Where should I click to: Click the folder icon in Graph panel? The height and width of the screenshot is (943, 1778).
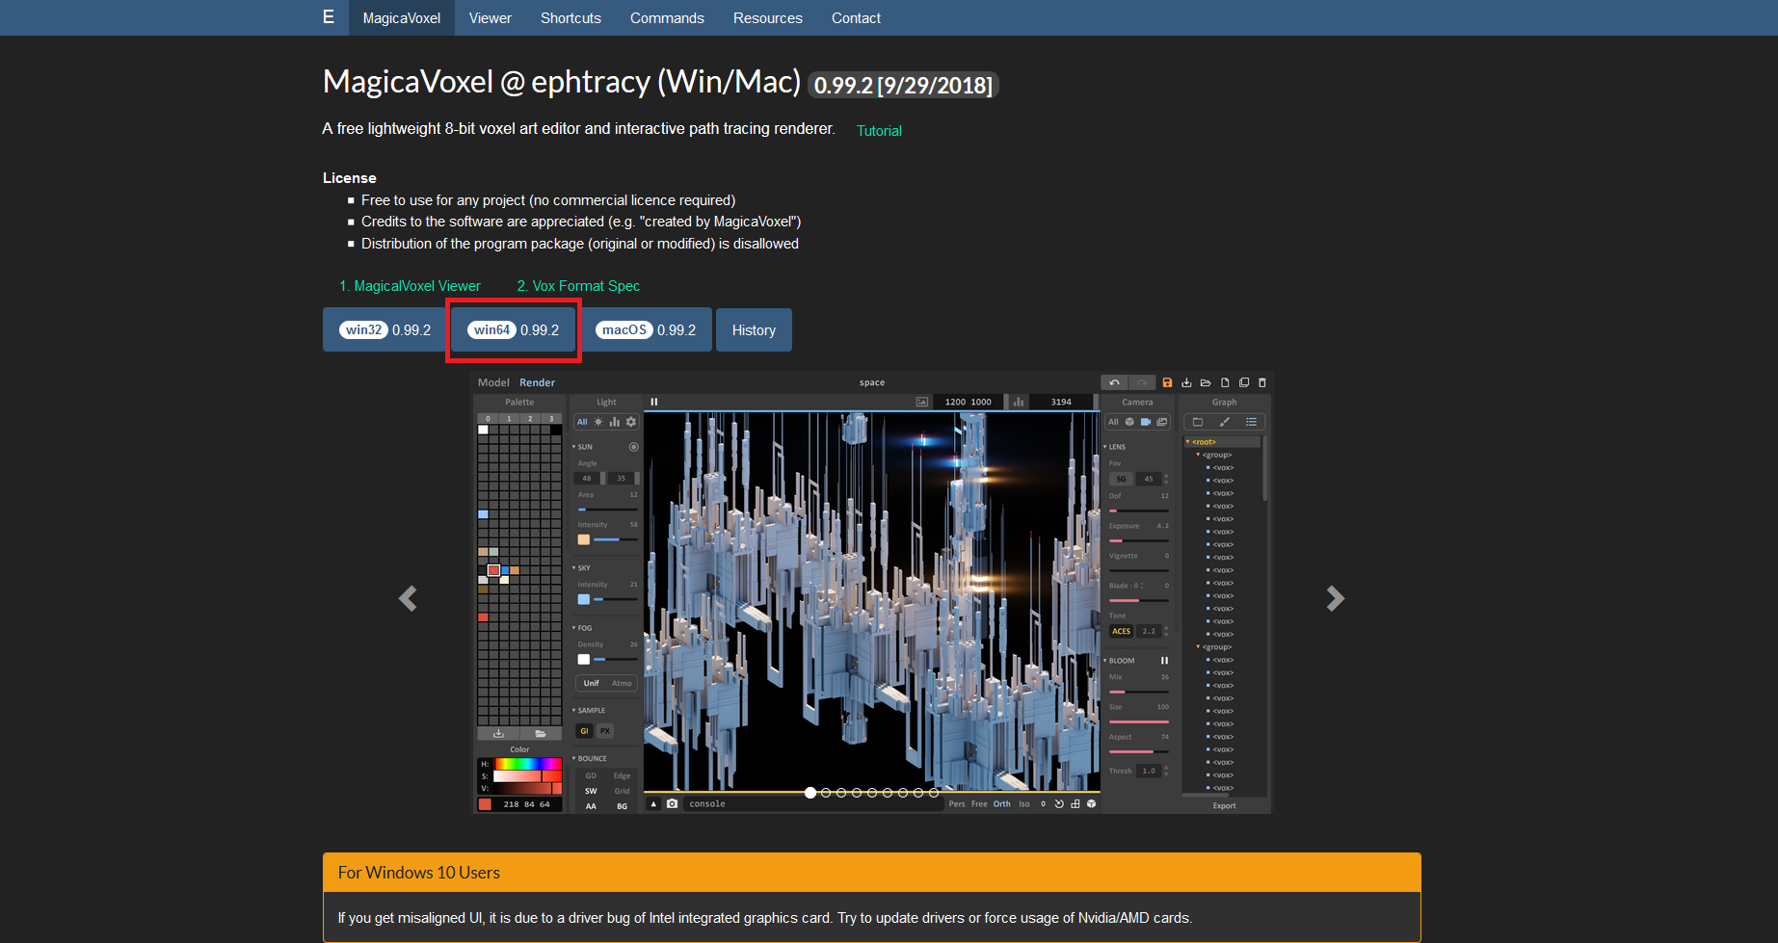(x=1198, y=422)
